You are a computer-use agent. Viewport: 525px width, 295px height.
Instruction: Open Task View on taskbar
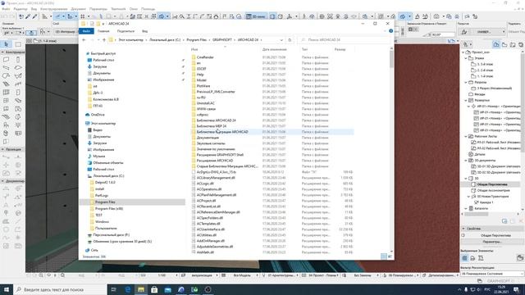114,289
